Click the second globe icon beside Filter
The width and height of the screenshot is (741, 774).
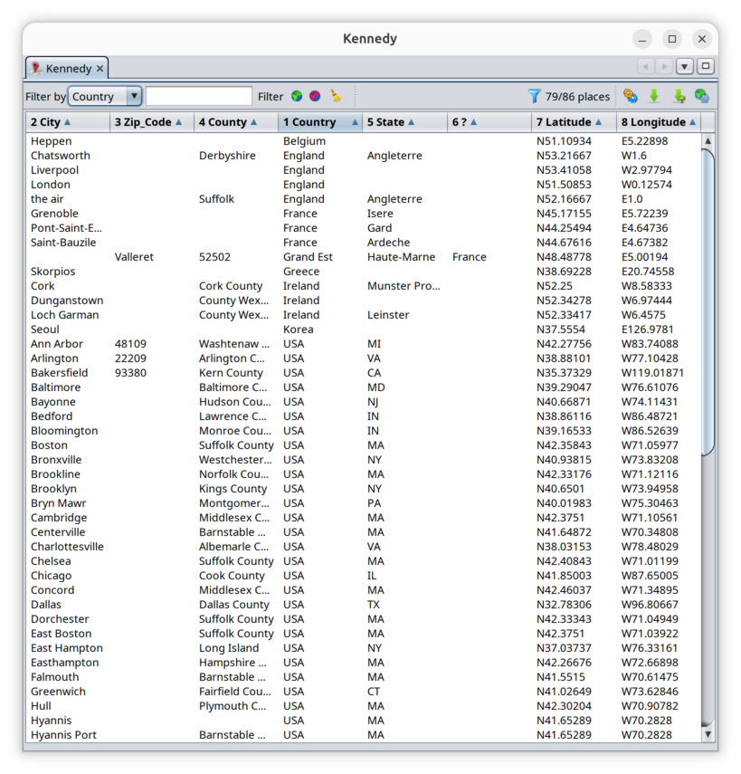click(314, 95)
